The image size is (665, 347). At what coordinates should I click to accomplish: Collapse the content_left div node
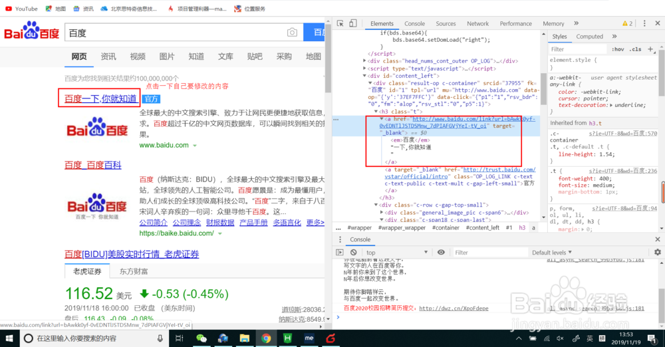coord(364,76)
